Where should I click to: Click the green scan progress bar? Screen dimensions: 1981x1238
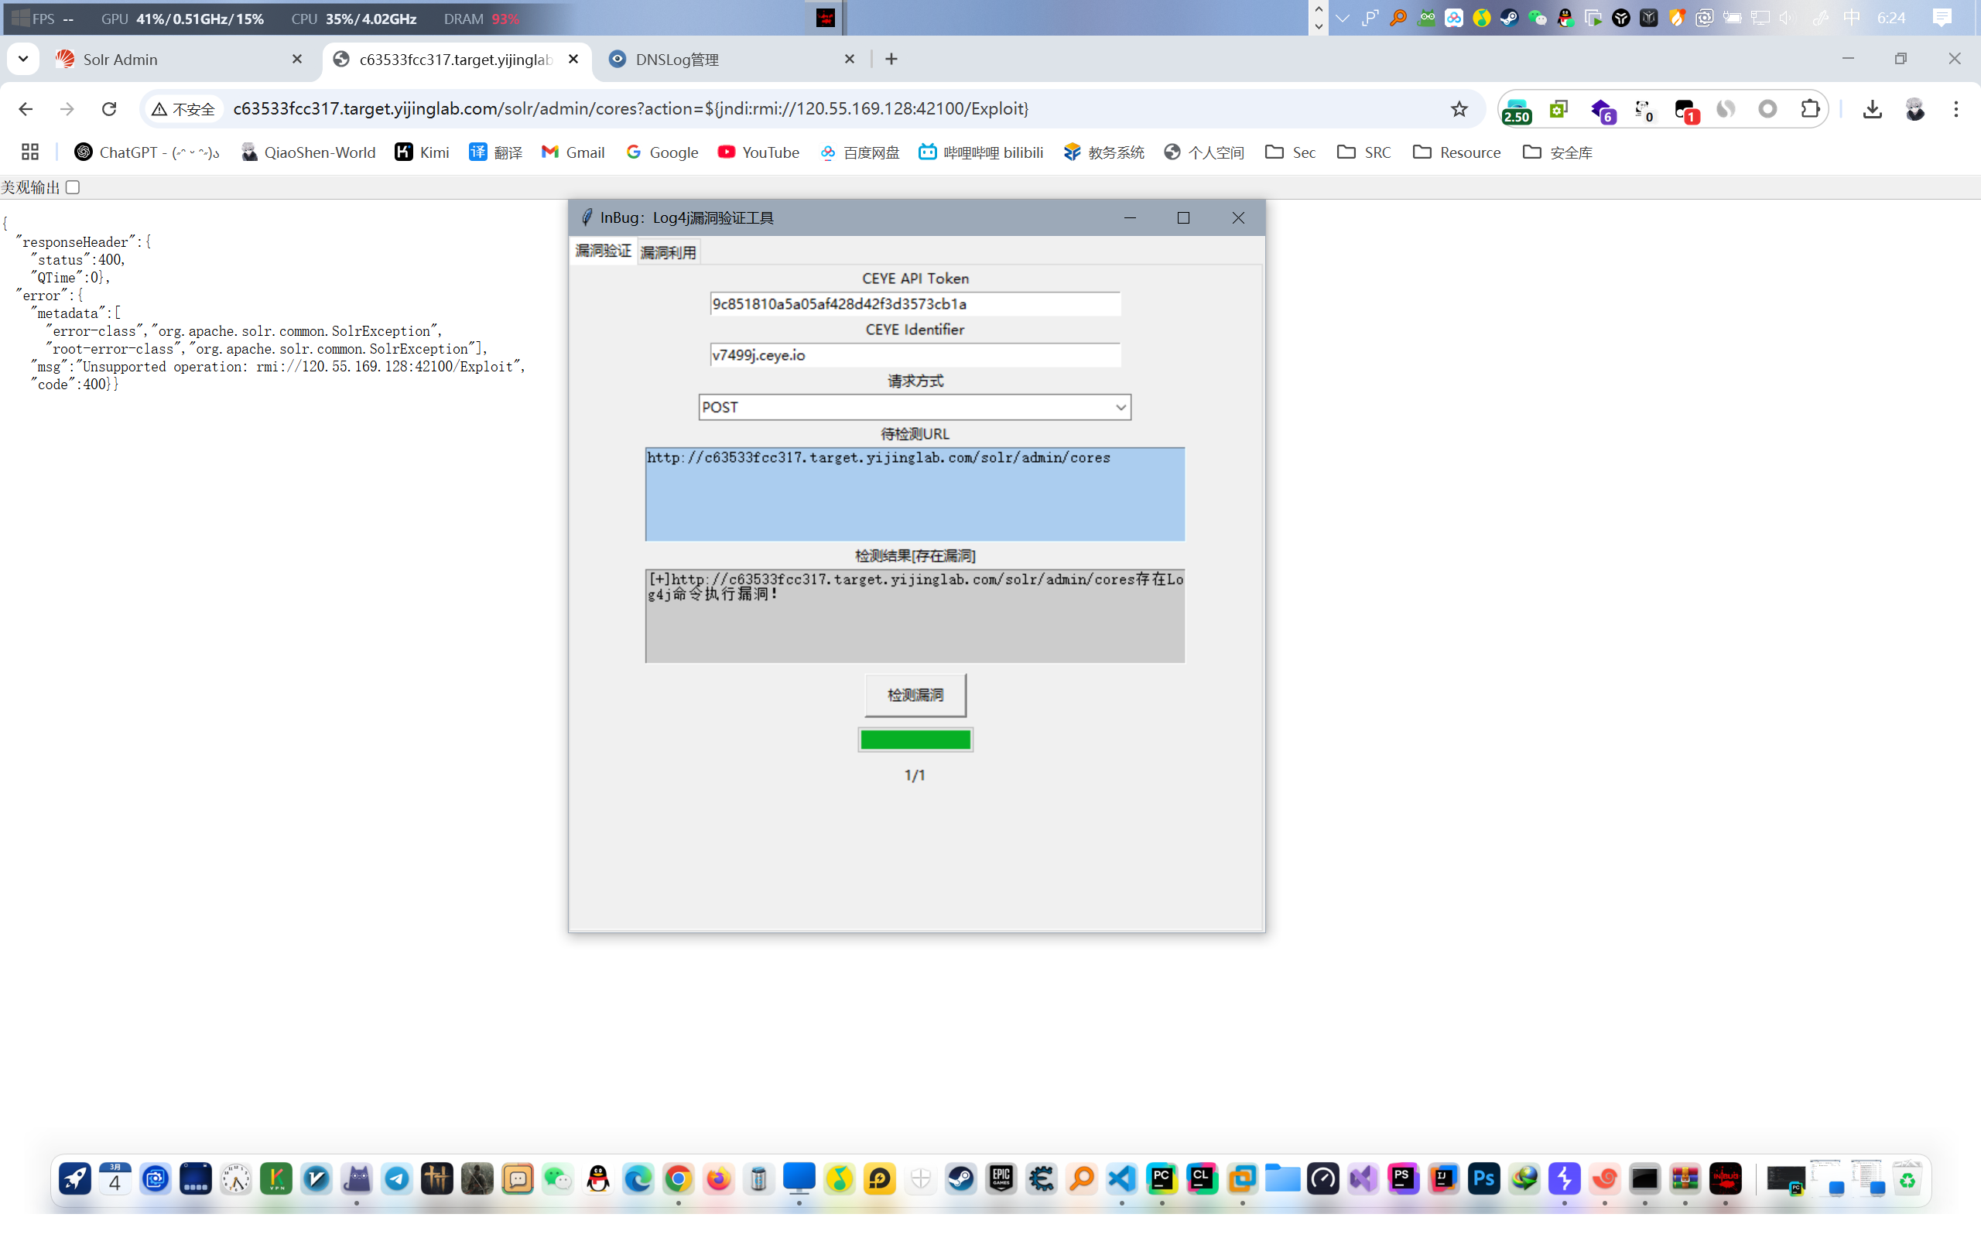click(915, 740)
